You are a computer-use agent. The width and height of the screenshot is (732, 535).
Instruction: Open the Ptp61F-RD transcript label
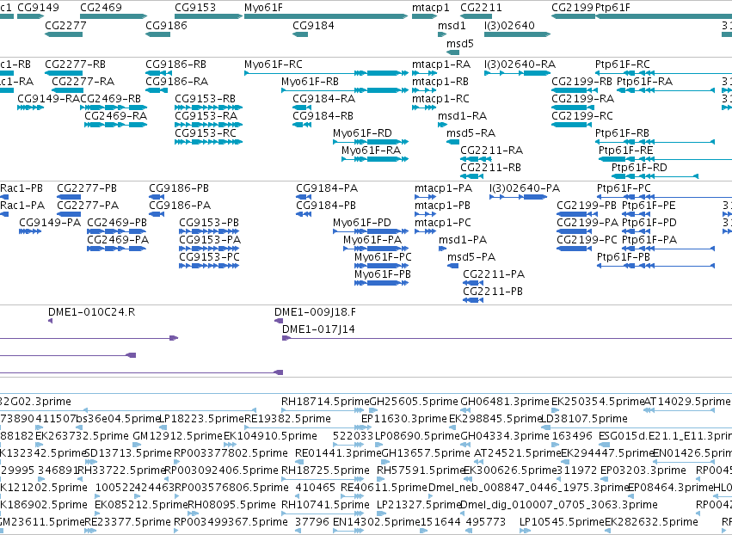pos(639,167)
